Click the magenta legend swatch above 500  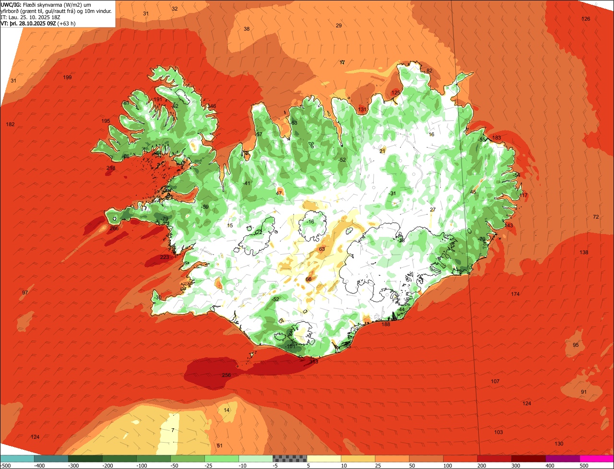[x=597, y=459]
